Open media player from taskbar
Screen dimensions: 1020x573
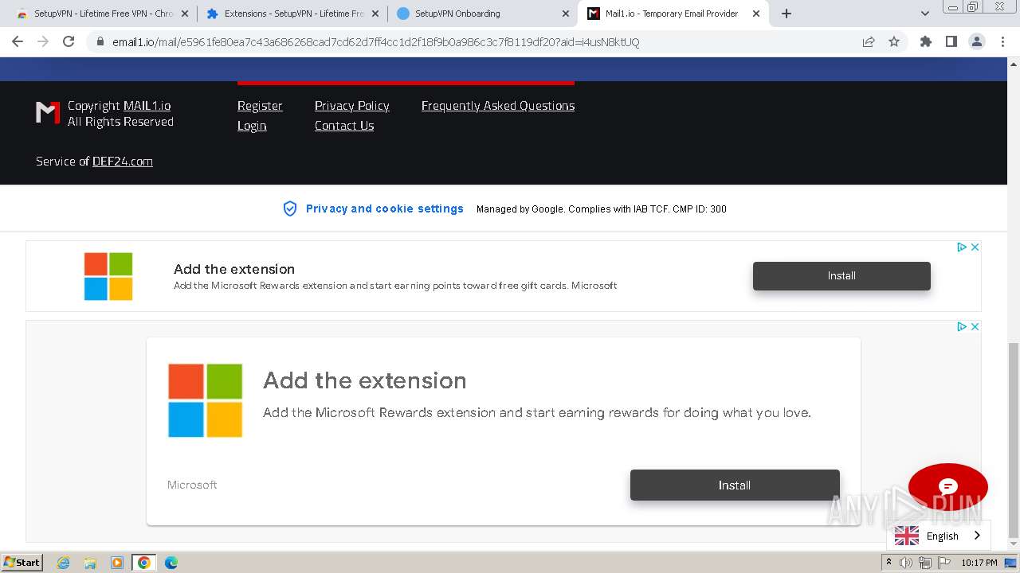pyautogui.click(x=117, y=563)
